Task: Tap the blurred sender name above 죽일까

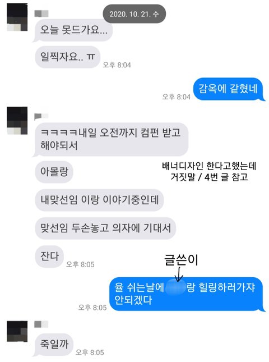Action: coord(41,324)
